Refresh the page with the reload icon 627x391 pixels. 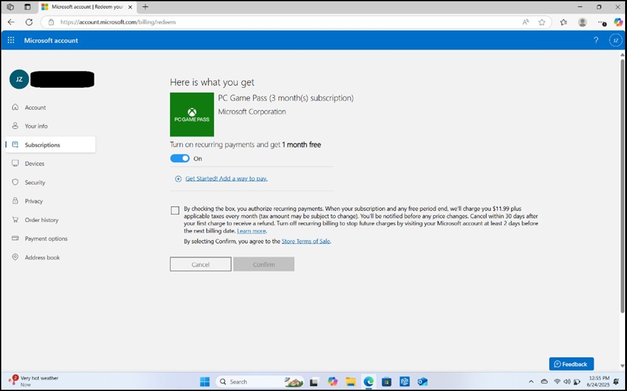coord(29,22)
